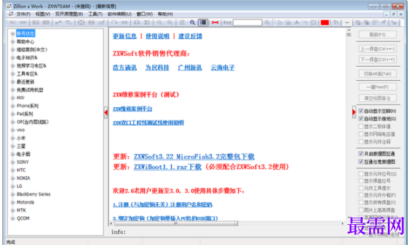Screen dimensions: 416x245
Task: Click the rotate arrow toolbar icon
Action: [x=114, y=23]
